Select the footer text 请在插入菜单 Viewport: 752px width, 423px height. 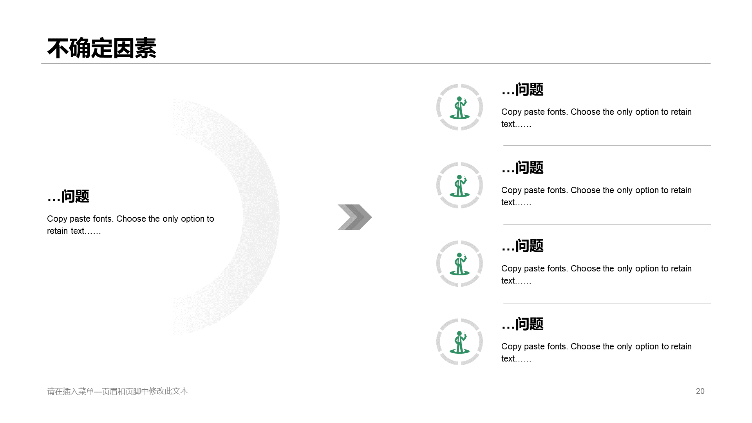(70, 391)
